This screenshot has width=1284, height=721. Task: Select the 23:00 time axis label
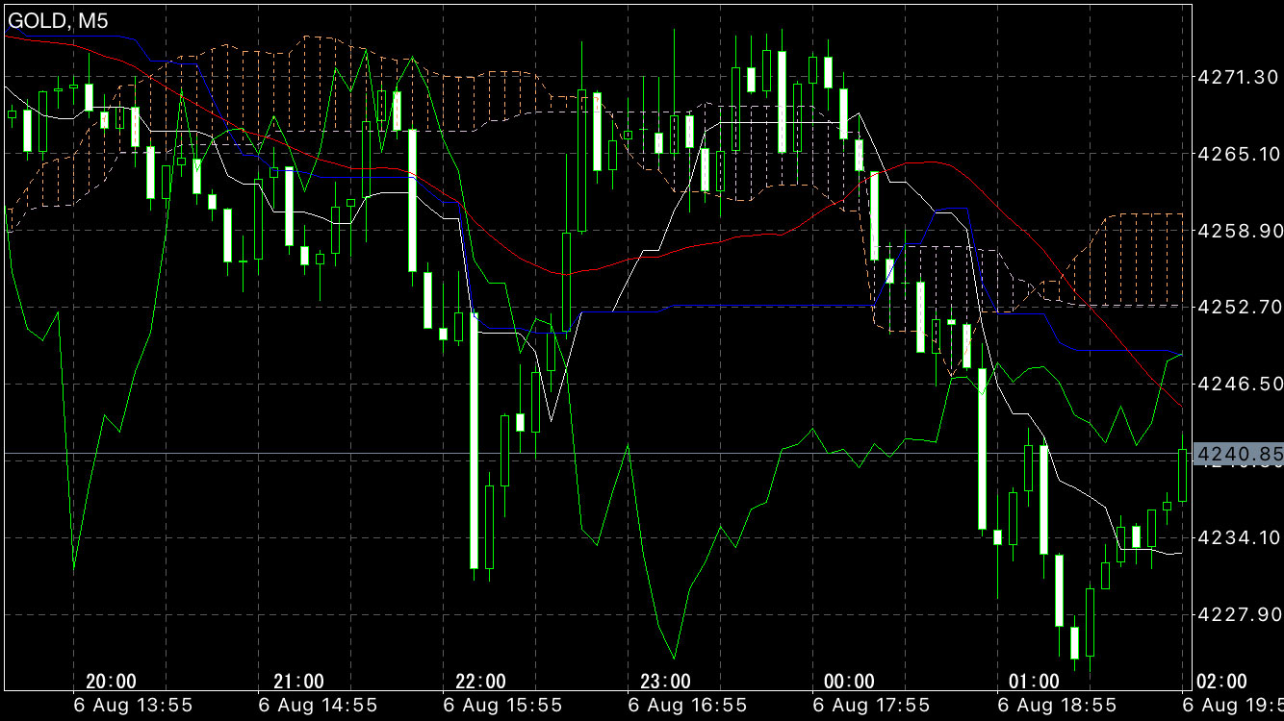665,682
